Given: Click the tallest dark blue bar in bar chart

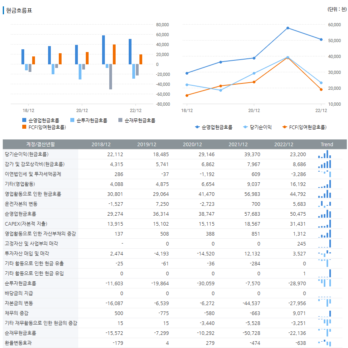Looking at the screenshot, I should (103, 50).
